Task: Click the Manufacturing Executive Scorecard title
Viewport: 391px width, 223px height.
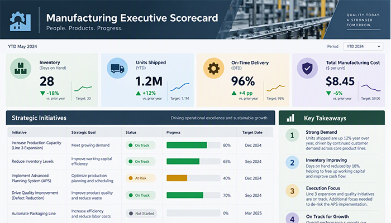Action: pos(132,18)
